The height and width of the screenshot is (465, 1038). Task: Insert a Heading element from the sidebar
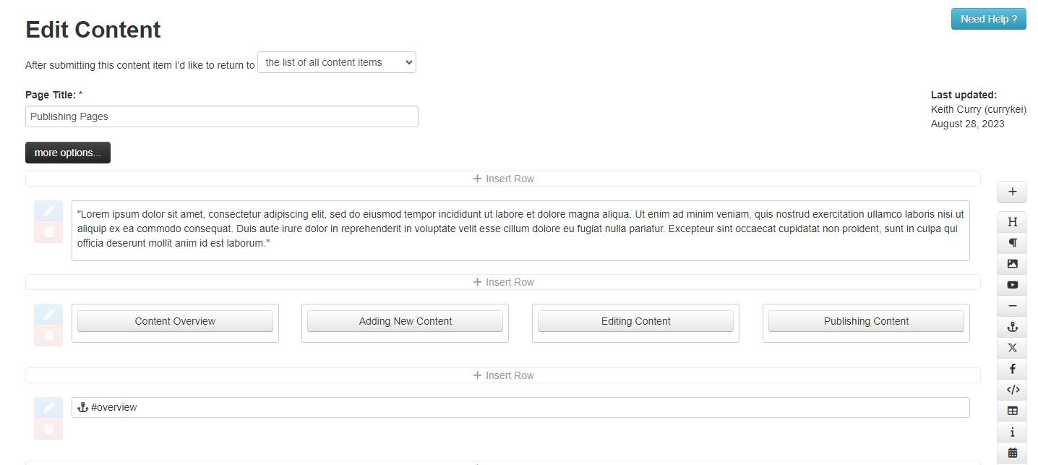click(1011, 221)
